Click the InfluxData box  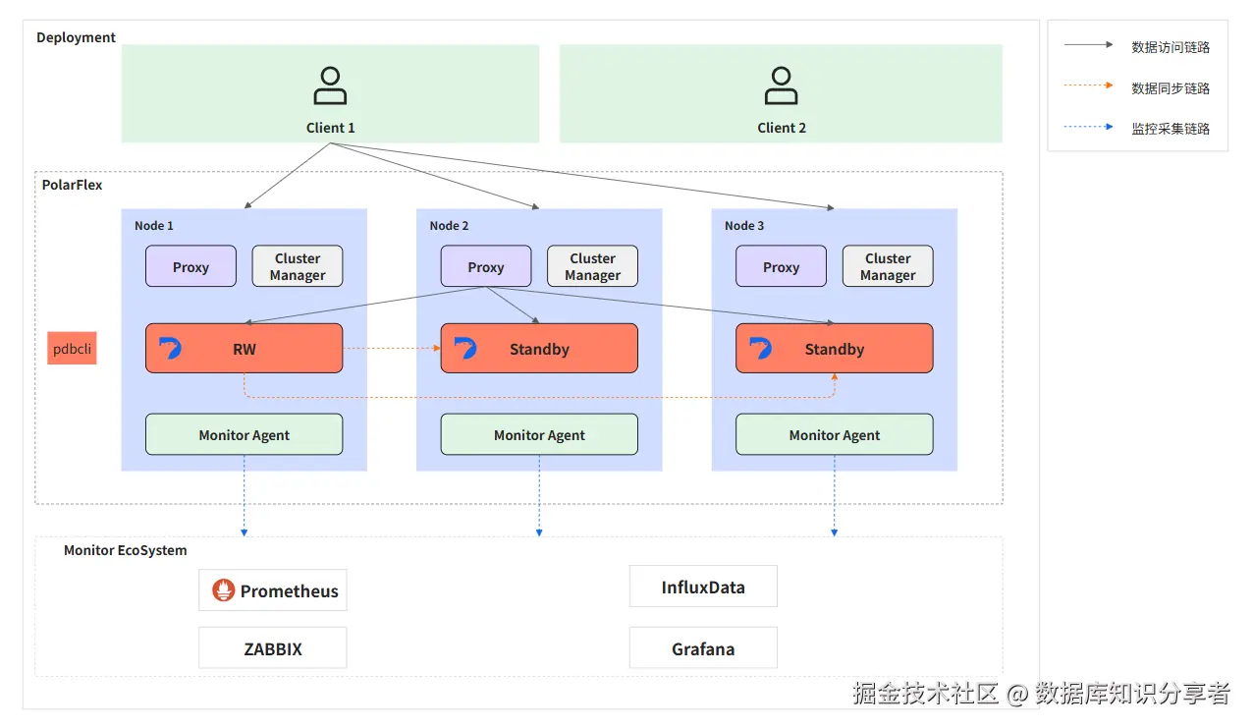coord(703,586)
